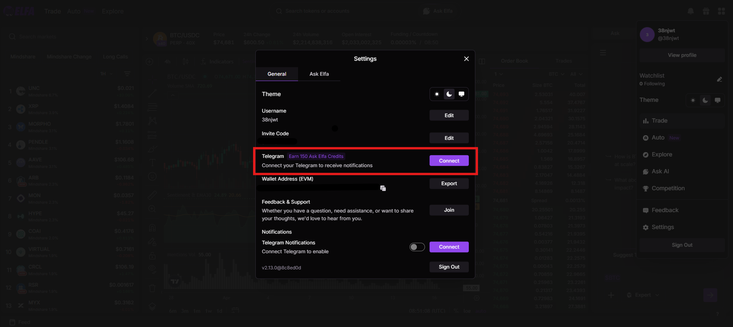
Task: Join Feedback & Support
Action: pos(449,210)
